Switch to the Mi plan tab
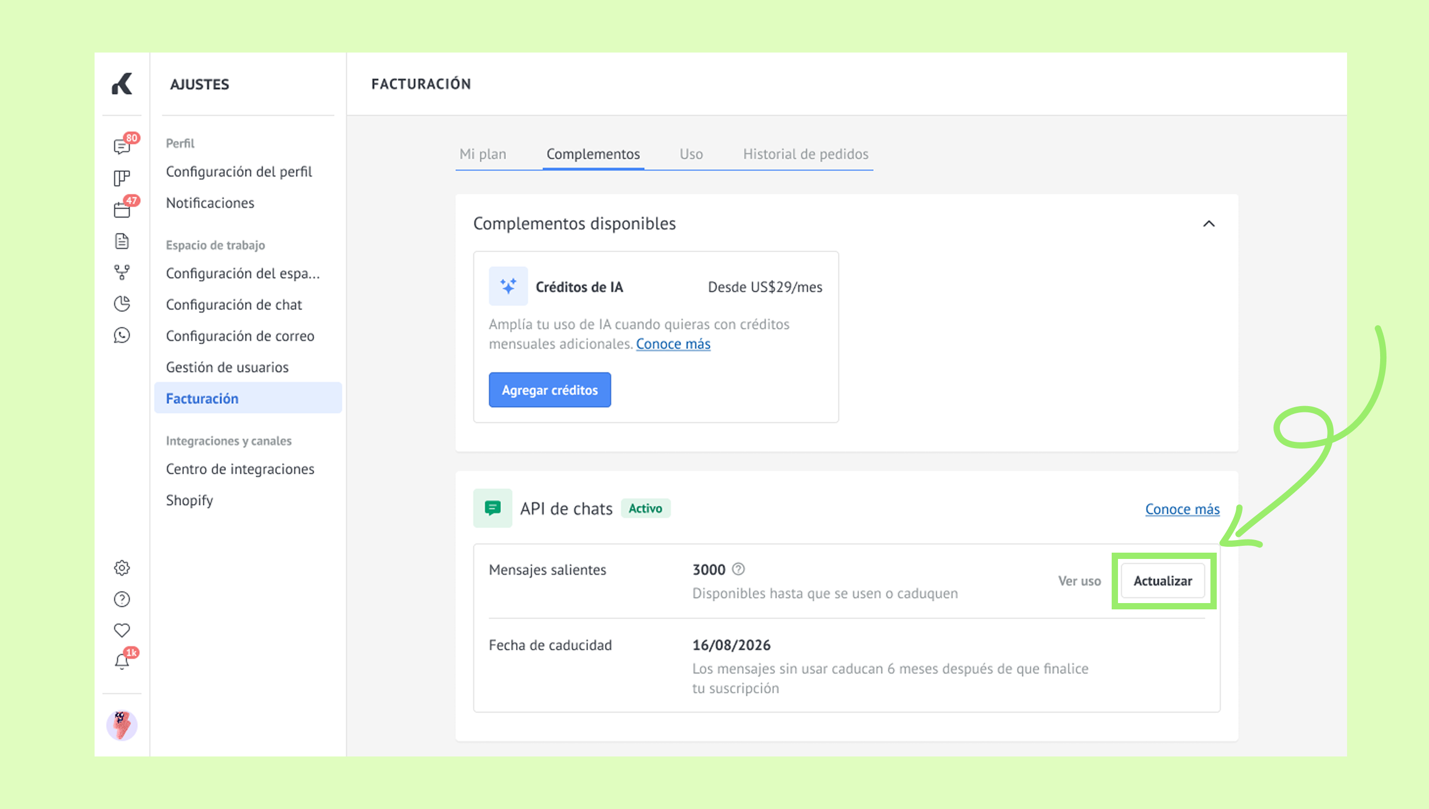 (x=483, y=154)
